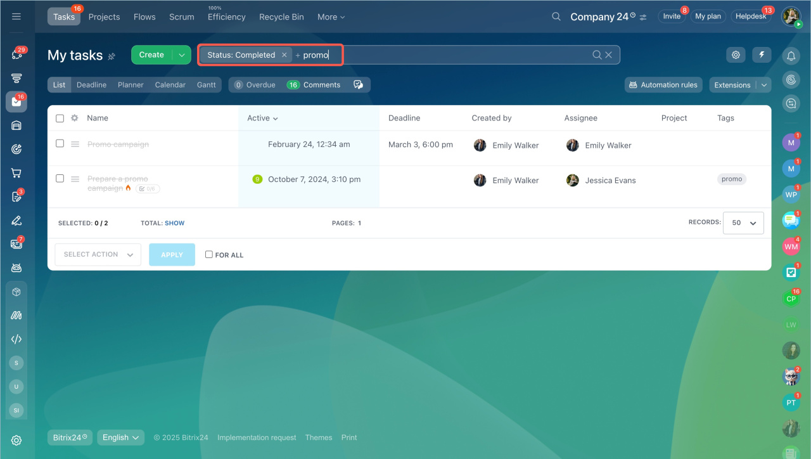Switch to the Scrum tab

[x=182, y=17]
